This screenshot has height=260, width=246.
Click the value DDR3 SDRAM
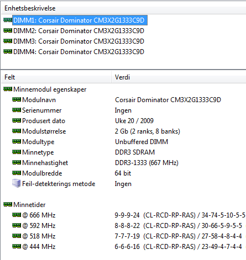(x=135, y=152)
